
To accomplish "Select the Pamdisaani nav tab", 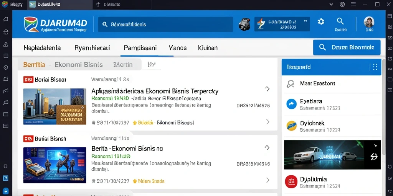I will tap(140, 47).
